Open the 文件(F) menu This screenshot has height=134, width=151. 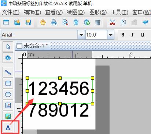pyautogui.click(x=11, y=12)
